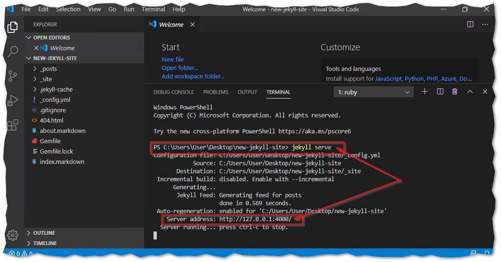Click the Azure support link

click(x=448, y=78)
